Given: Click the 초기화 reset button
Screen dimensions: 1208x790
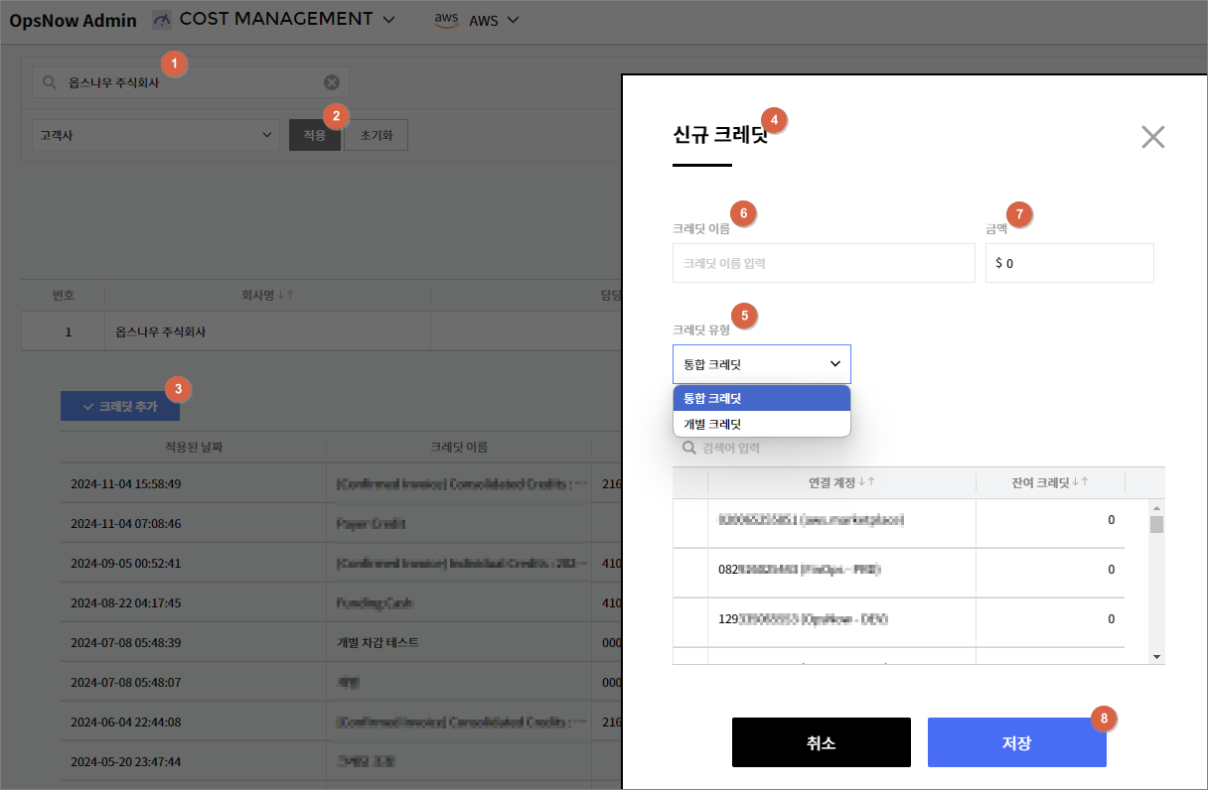Looking at the screenshot, I should [x=376, y=135].
